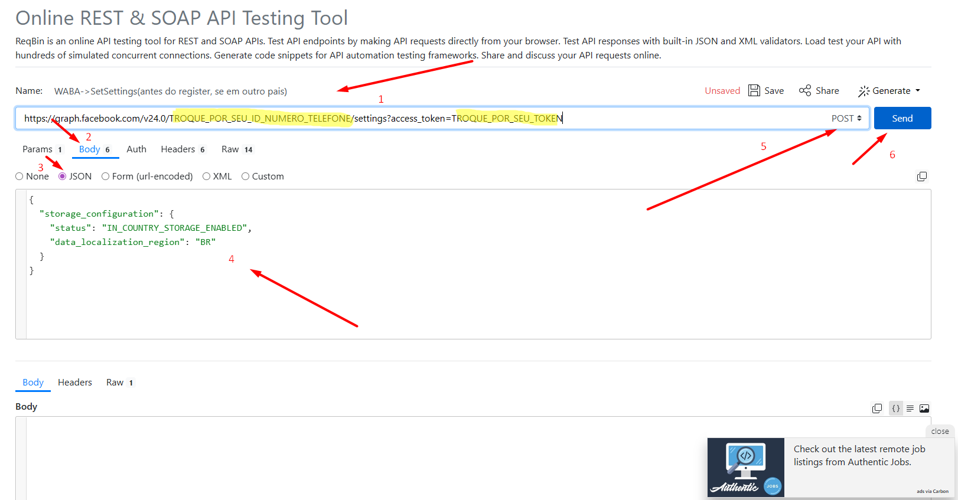Click the "data_localization_region" line in the editor
The height and width of the screenshot is (500, 958).
click(x=133, y=242)
